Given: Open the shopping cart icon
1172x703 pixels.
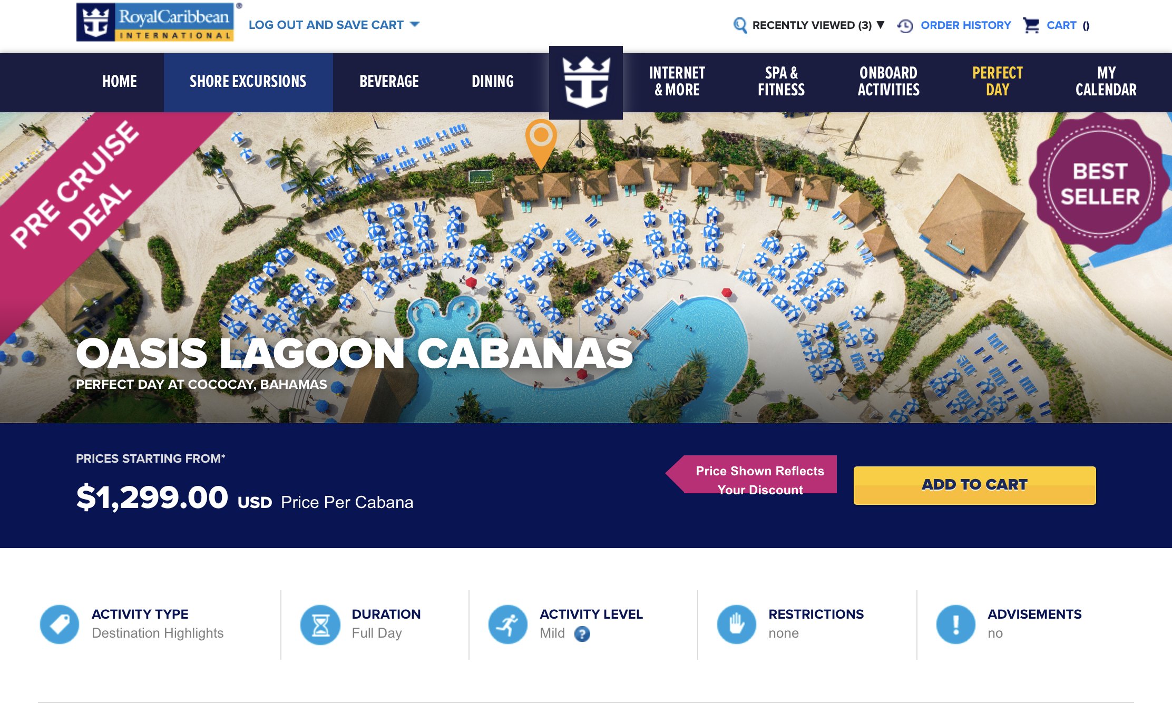Looking at the screenshot, I should [x=1031, y=25].
